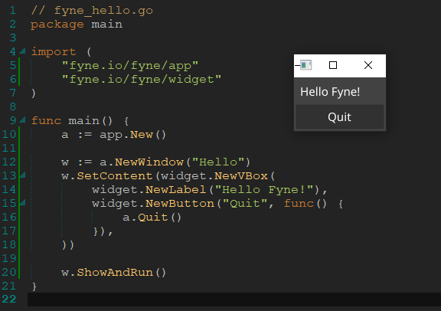Click line number 22 in gutter
This screenshot has height=311, width=441.
click(x=9, y=299)
